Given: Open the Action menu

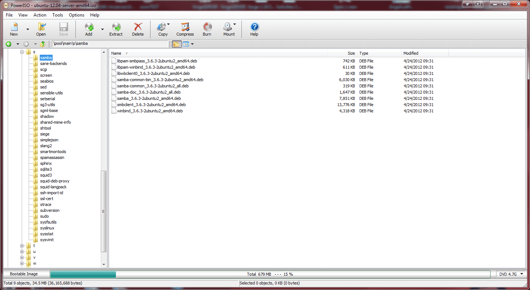Looking at the screenshot, I should click(x=40, y=15).
